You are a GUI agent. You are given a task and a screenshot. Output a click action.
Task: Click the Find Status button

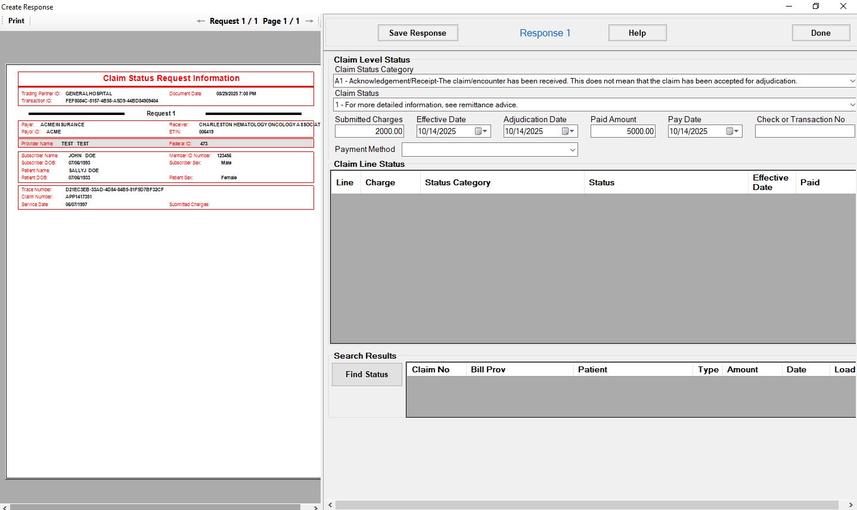tap(367, 374)
